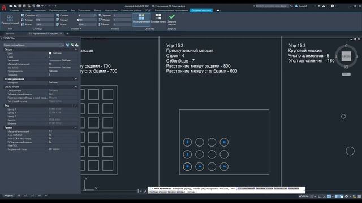Select the A3 layout tab

25,196
